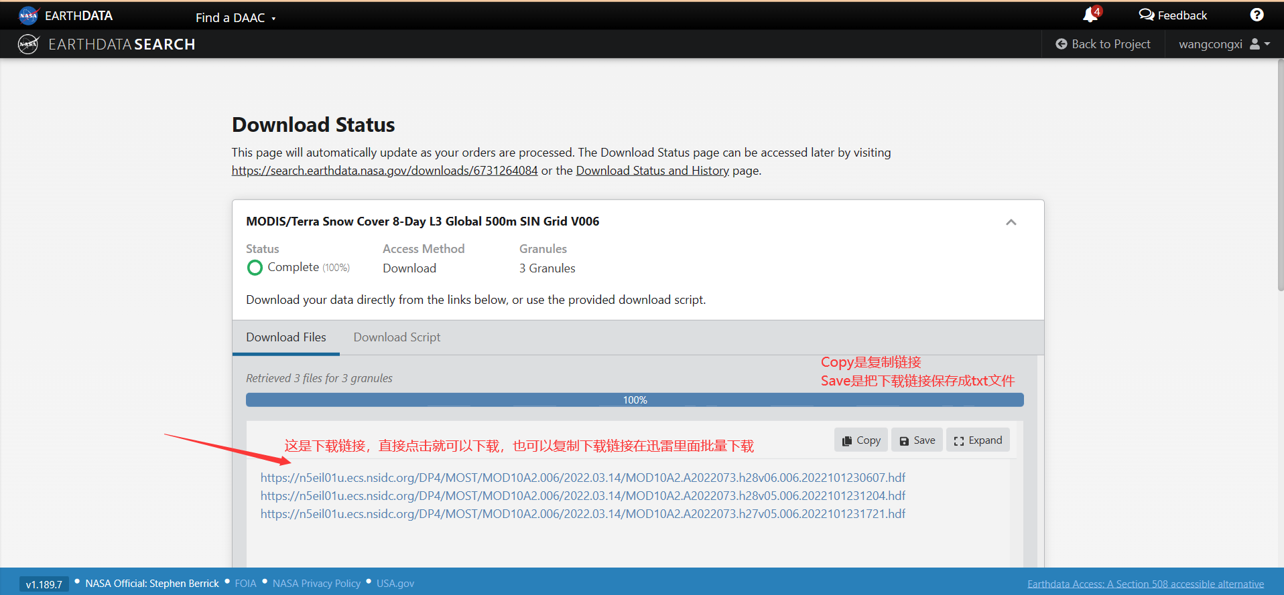
Task: Click the v1.189.7 version badge
Action: pos(44,584)
